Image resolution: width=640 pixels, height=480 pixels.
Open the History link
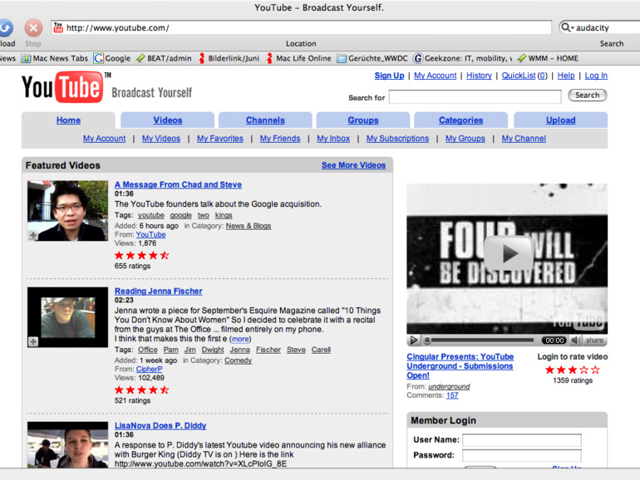(479, 76)
